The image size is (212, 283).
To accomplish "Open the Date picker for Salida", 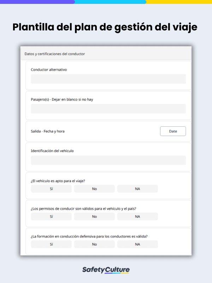I will 173,131.
